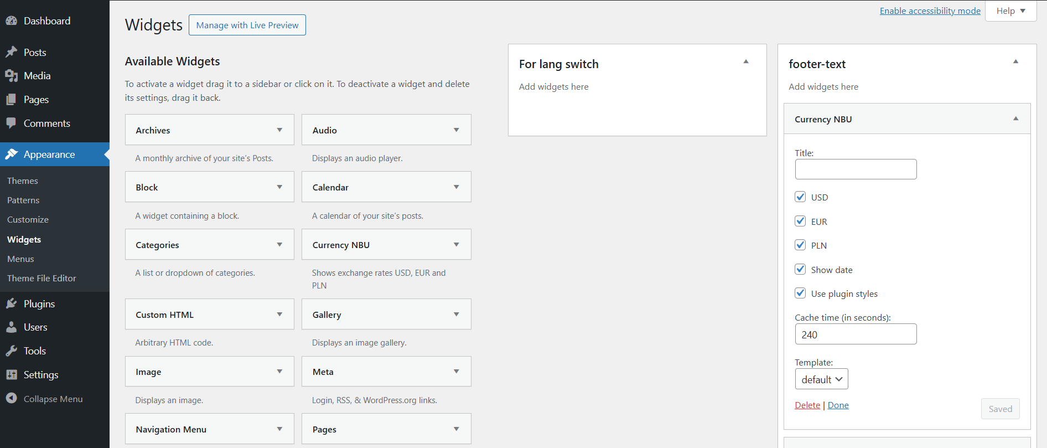Screen dimensions: 1047x448
Task: Click the Comments speech bubble icon
Action: click(x=12, y=123)
